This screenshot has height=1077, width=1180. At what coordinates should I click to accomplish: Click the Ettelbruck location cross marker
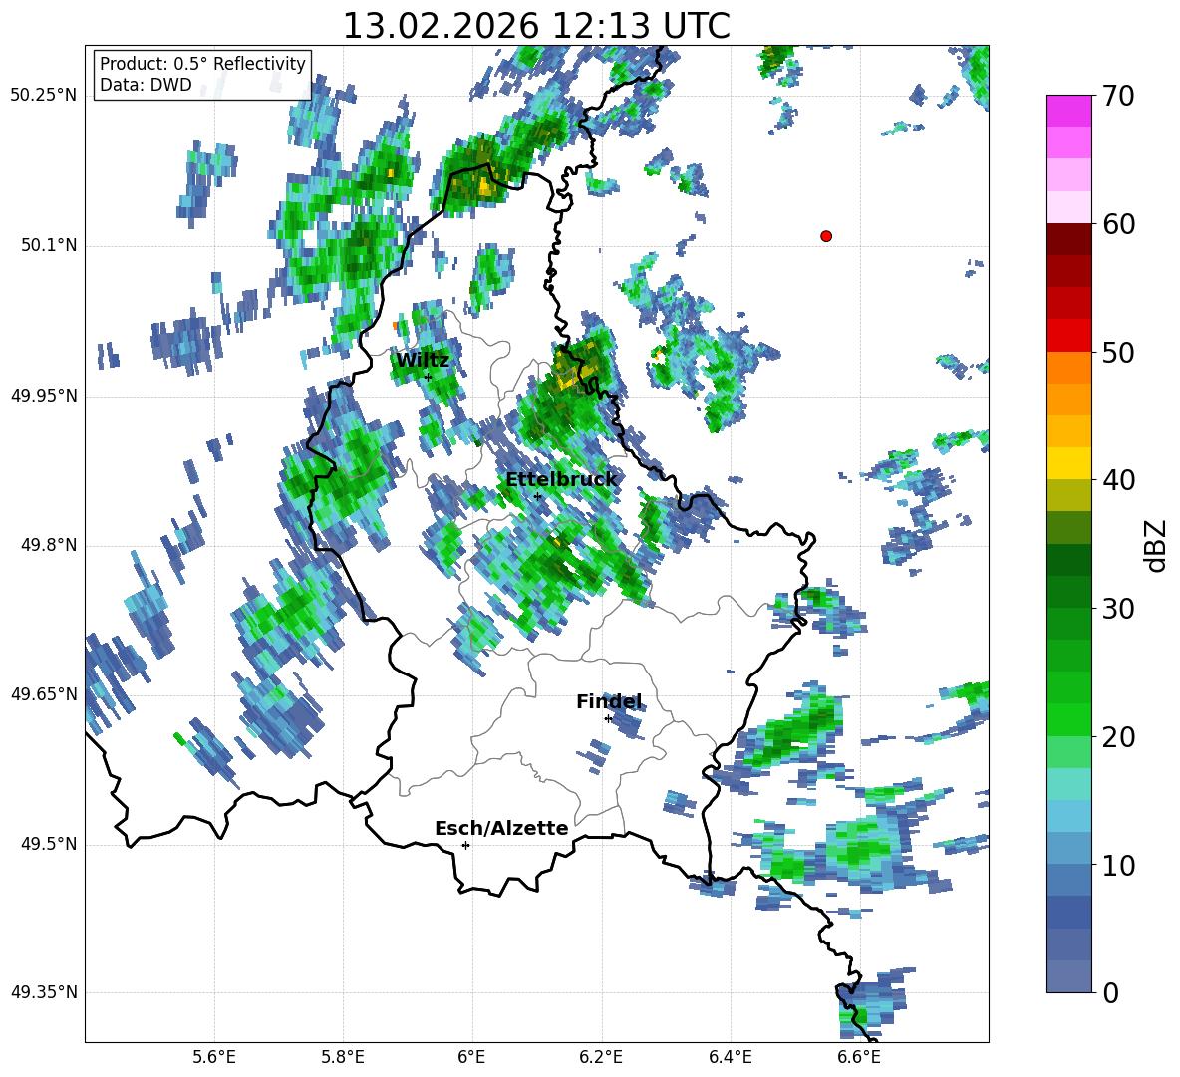[537, 496]
